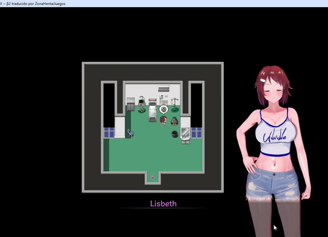Click the Lisbeth name label
The image size is (328, 237).
[x=164, y=204]
